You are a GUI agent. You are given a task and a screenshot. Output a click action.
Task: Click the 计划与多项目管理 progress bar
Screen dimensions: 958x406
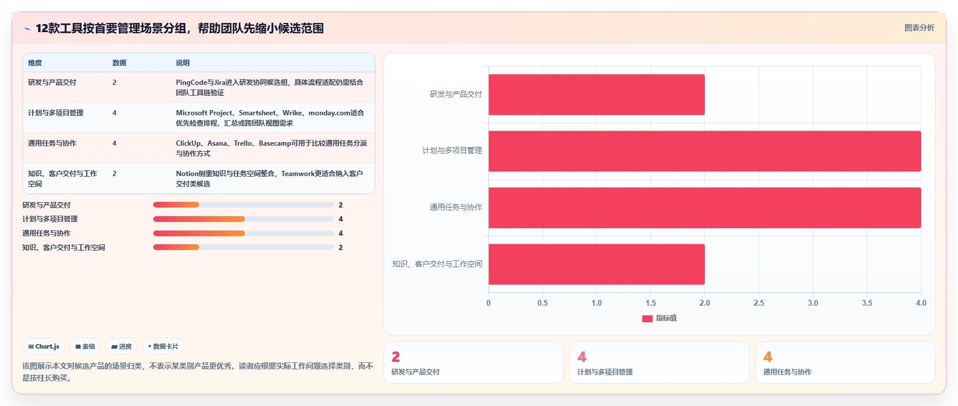243,219
